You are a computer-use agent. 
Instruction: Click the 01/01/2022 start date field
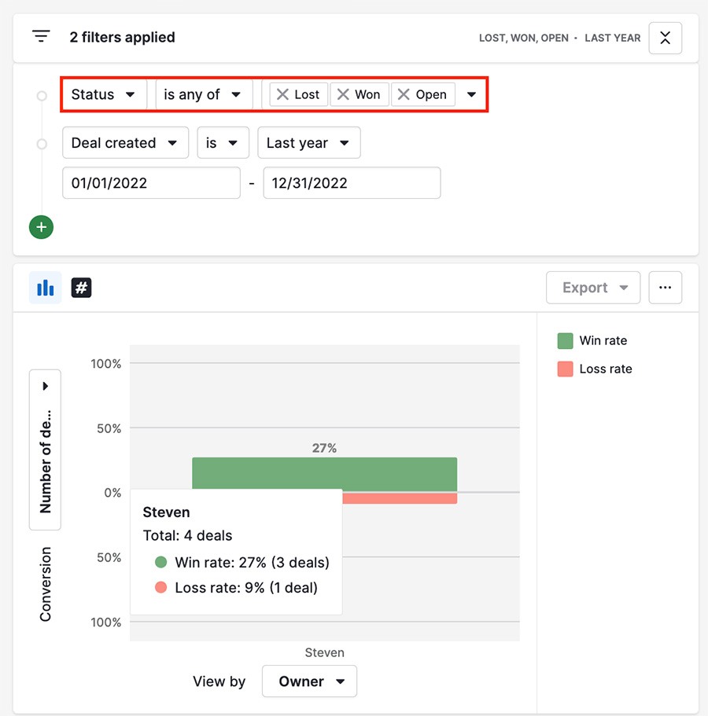[151, 182]
